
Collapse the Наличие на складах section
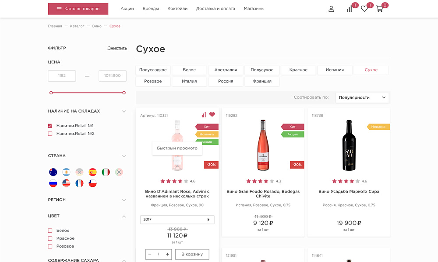(x=124, y=111)
